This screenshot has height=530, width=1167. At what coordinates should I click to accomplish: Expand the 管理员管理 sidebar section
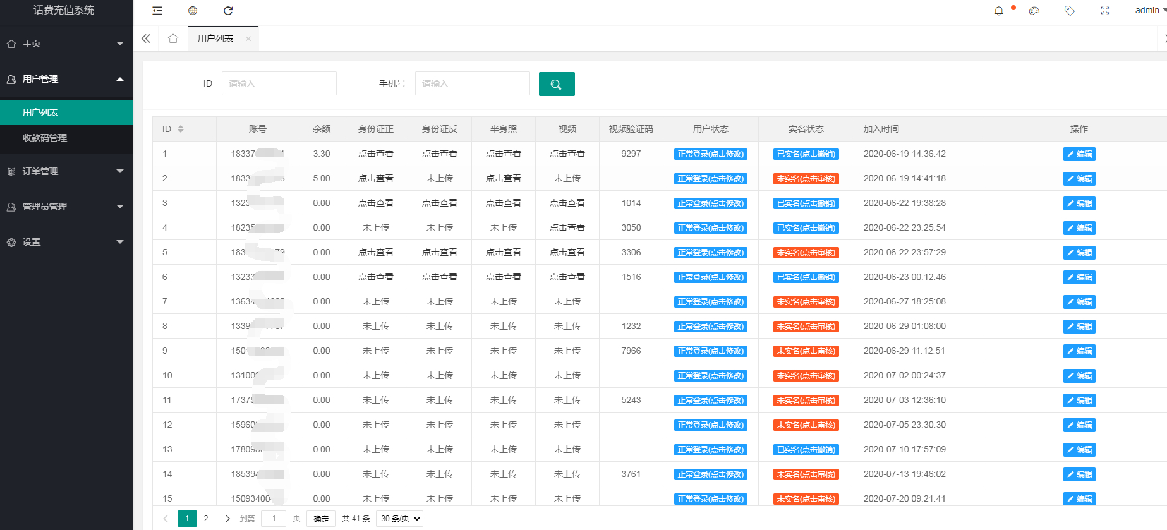[66, 207]
